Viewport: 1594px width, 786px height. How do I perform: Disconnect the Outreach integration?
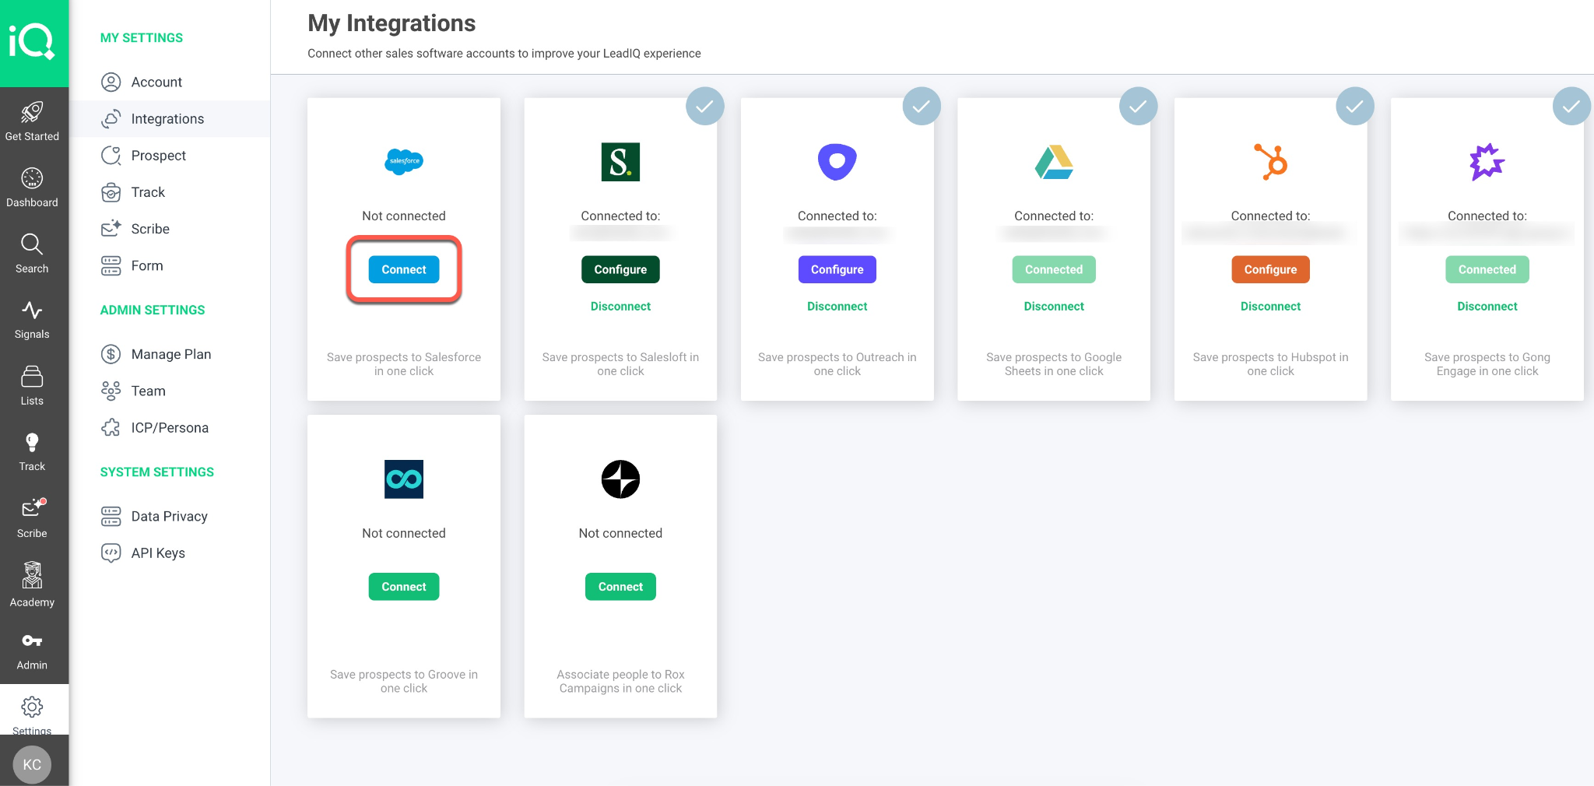(x=837, y=307)
